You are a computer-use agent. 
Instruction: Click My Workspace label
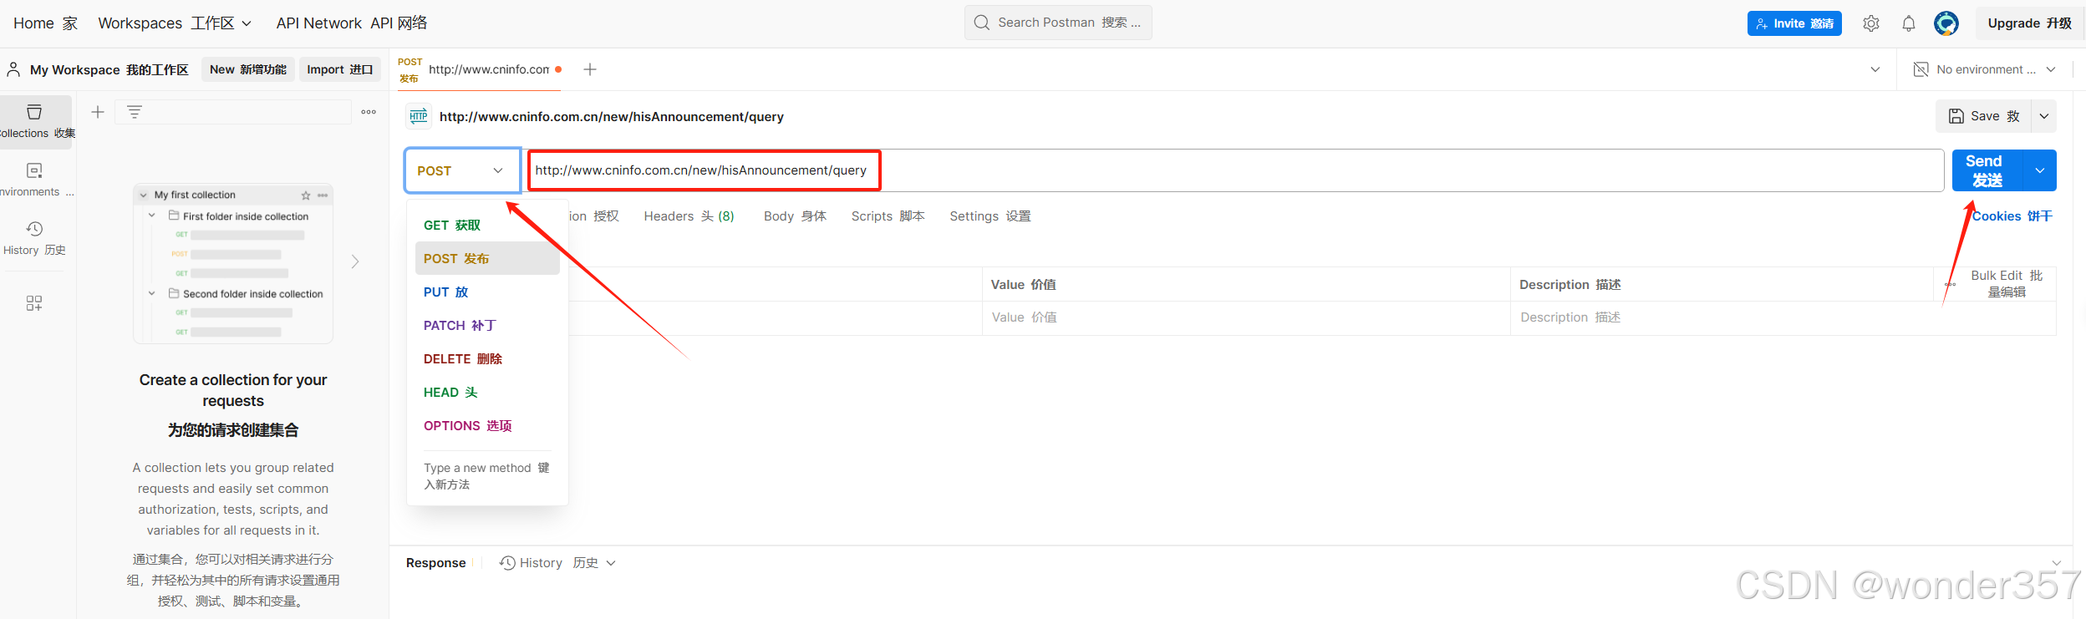pos(109,70)
